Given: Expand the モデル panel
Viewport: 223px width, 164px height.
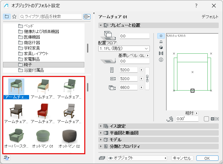Looking at the screenshot, I should [101, 140].
